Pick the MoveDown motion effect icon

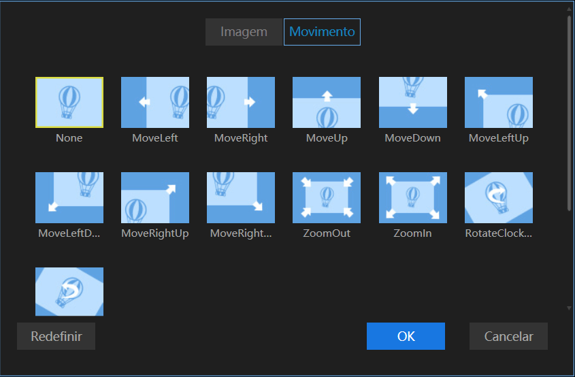click(x=413, y=102)
